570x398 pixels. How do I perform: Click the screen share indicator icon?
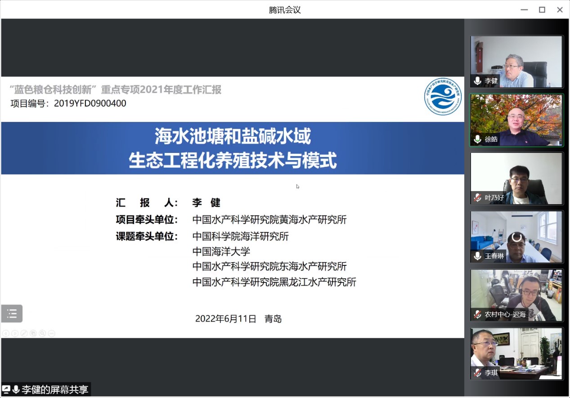tap(6, 389)
